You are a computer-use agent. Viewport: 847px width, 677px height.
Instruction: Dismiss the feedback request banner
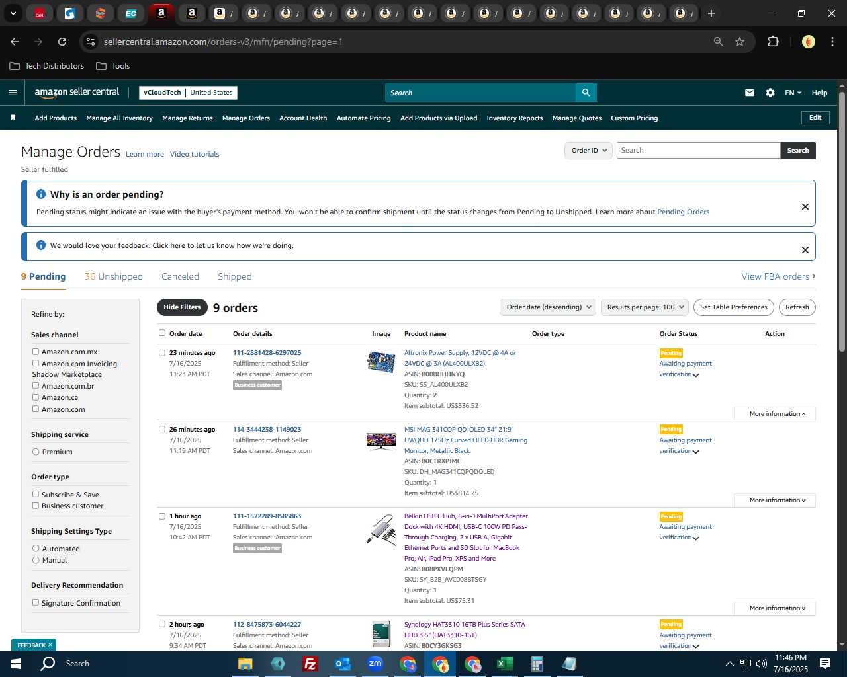(805, 249)
